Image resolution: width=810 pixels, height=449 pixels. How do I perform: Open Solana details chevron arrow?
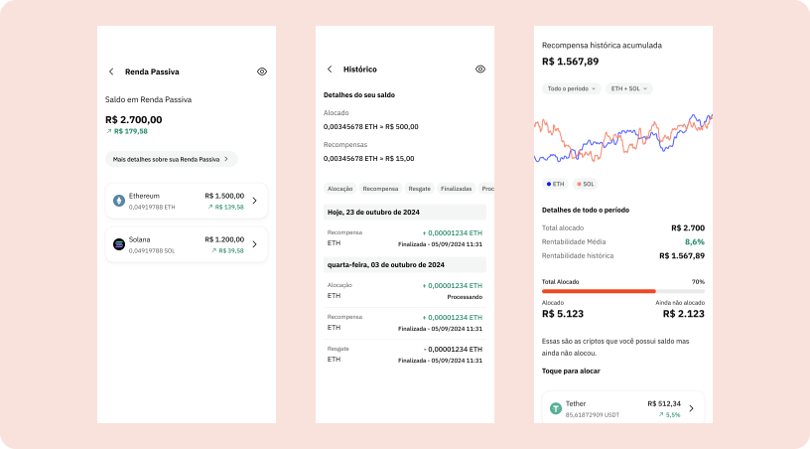click(x=254, y=244)
